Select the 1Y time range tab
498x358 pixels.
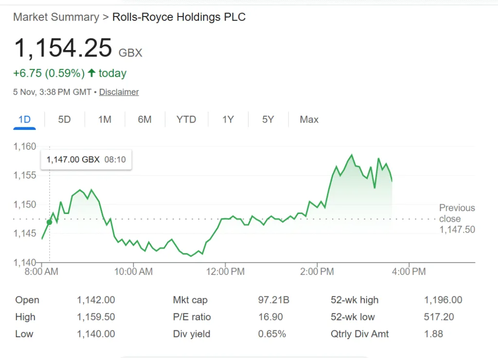pos(228,120)
